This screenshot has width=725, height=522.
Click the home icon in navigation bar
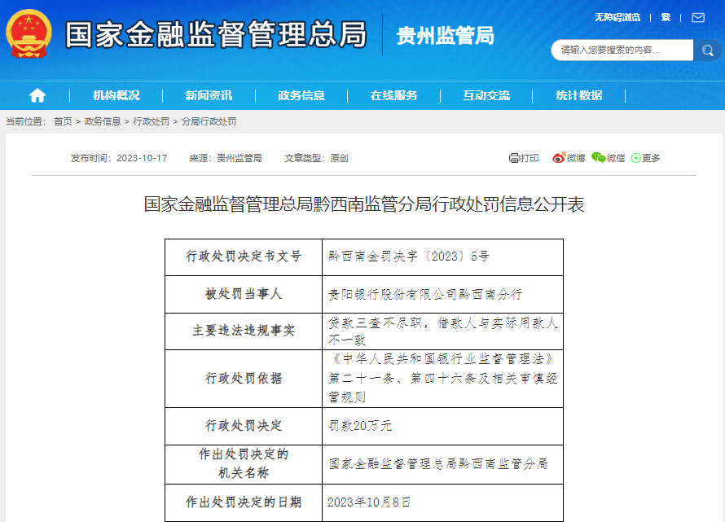coord(37,95)
